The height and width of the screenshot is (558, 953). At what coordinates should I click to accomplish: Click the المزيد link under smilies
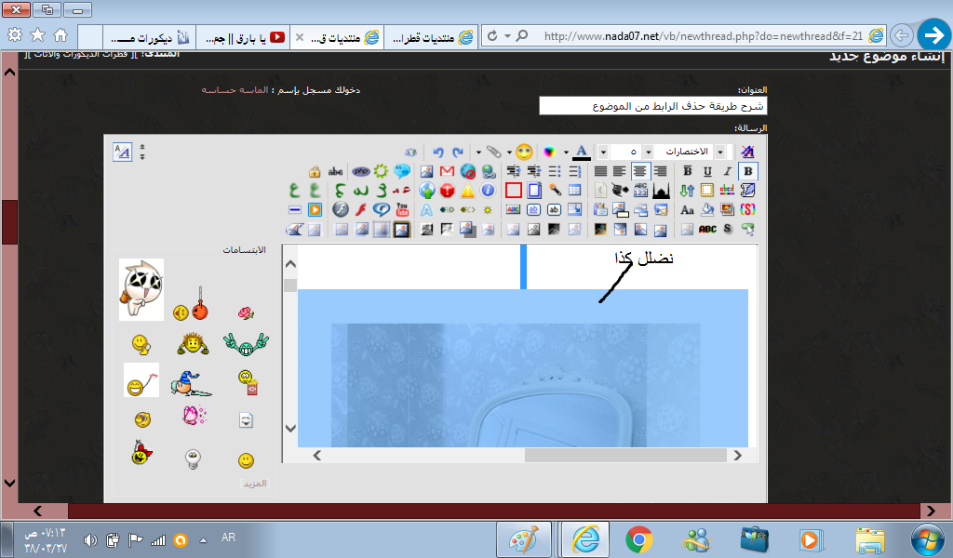click(x=255, y=484)
